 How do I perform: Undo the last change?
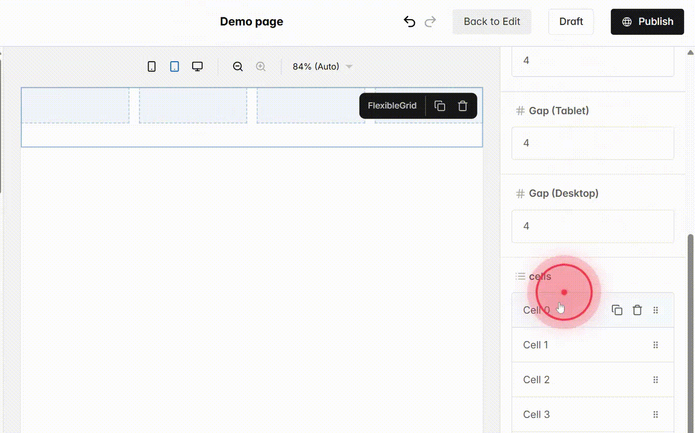point(409,21)
